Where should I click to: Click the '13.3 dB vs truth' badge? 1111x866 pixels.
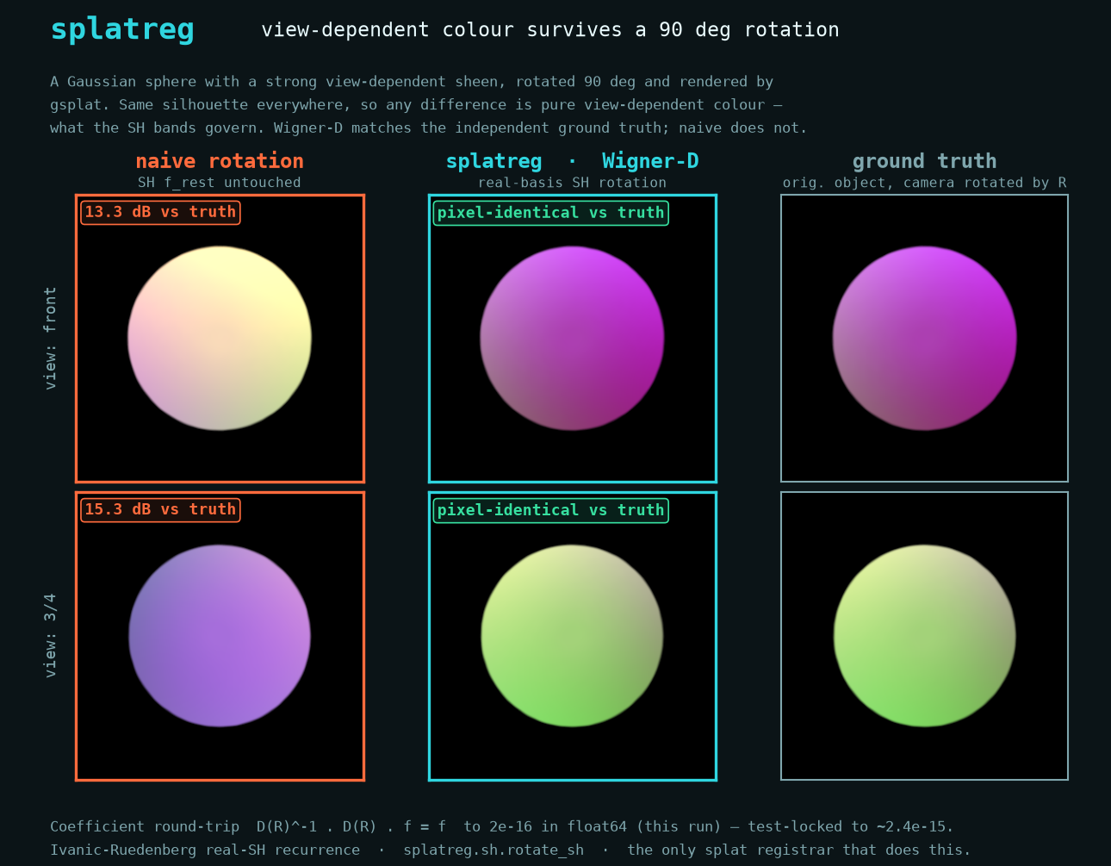click(160, 212)
